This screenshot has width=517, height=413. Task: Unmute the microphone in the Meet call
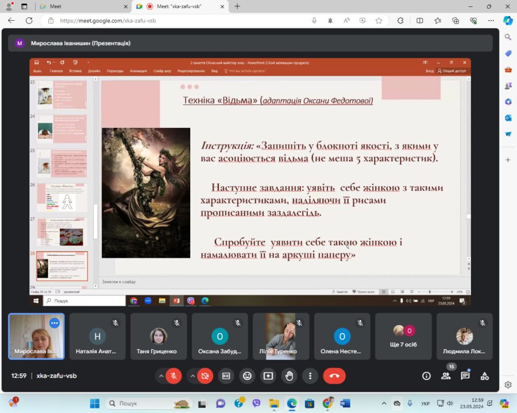coord(173,376)
